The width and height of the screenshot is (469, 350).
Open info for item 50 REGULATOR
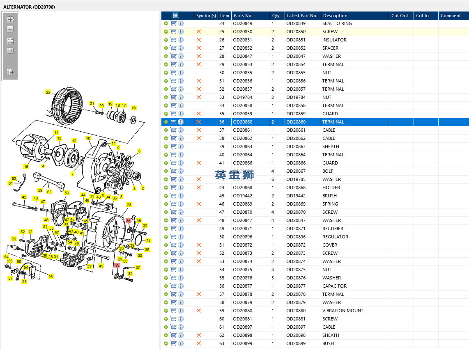point(181,237)
